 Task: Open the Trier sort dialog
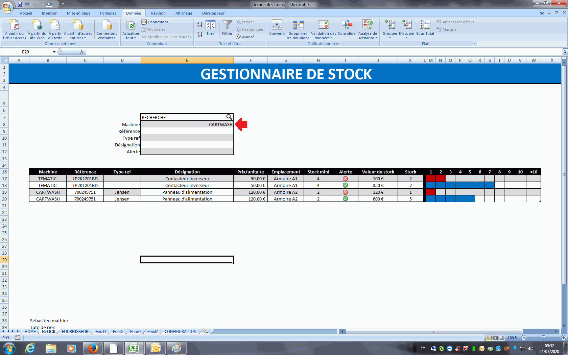[x=210, y=28]
